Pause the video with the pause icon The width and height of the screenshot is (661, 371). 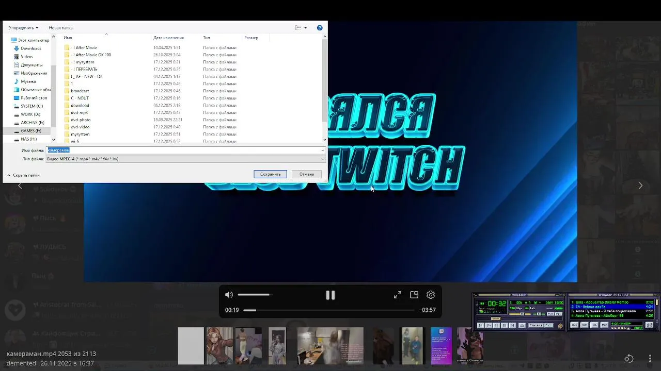pos(330,295)
